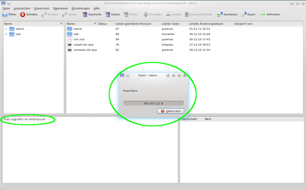The height and width of the screenshot is (190, 306).
Task: Click the Erneuere toolbar icon
Action: [44, 15]
